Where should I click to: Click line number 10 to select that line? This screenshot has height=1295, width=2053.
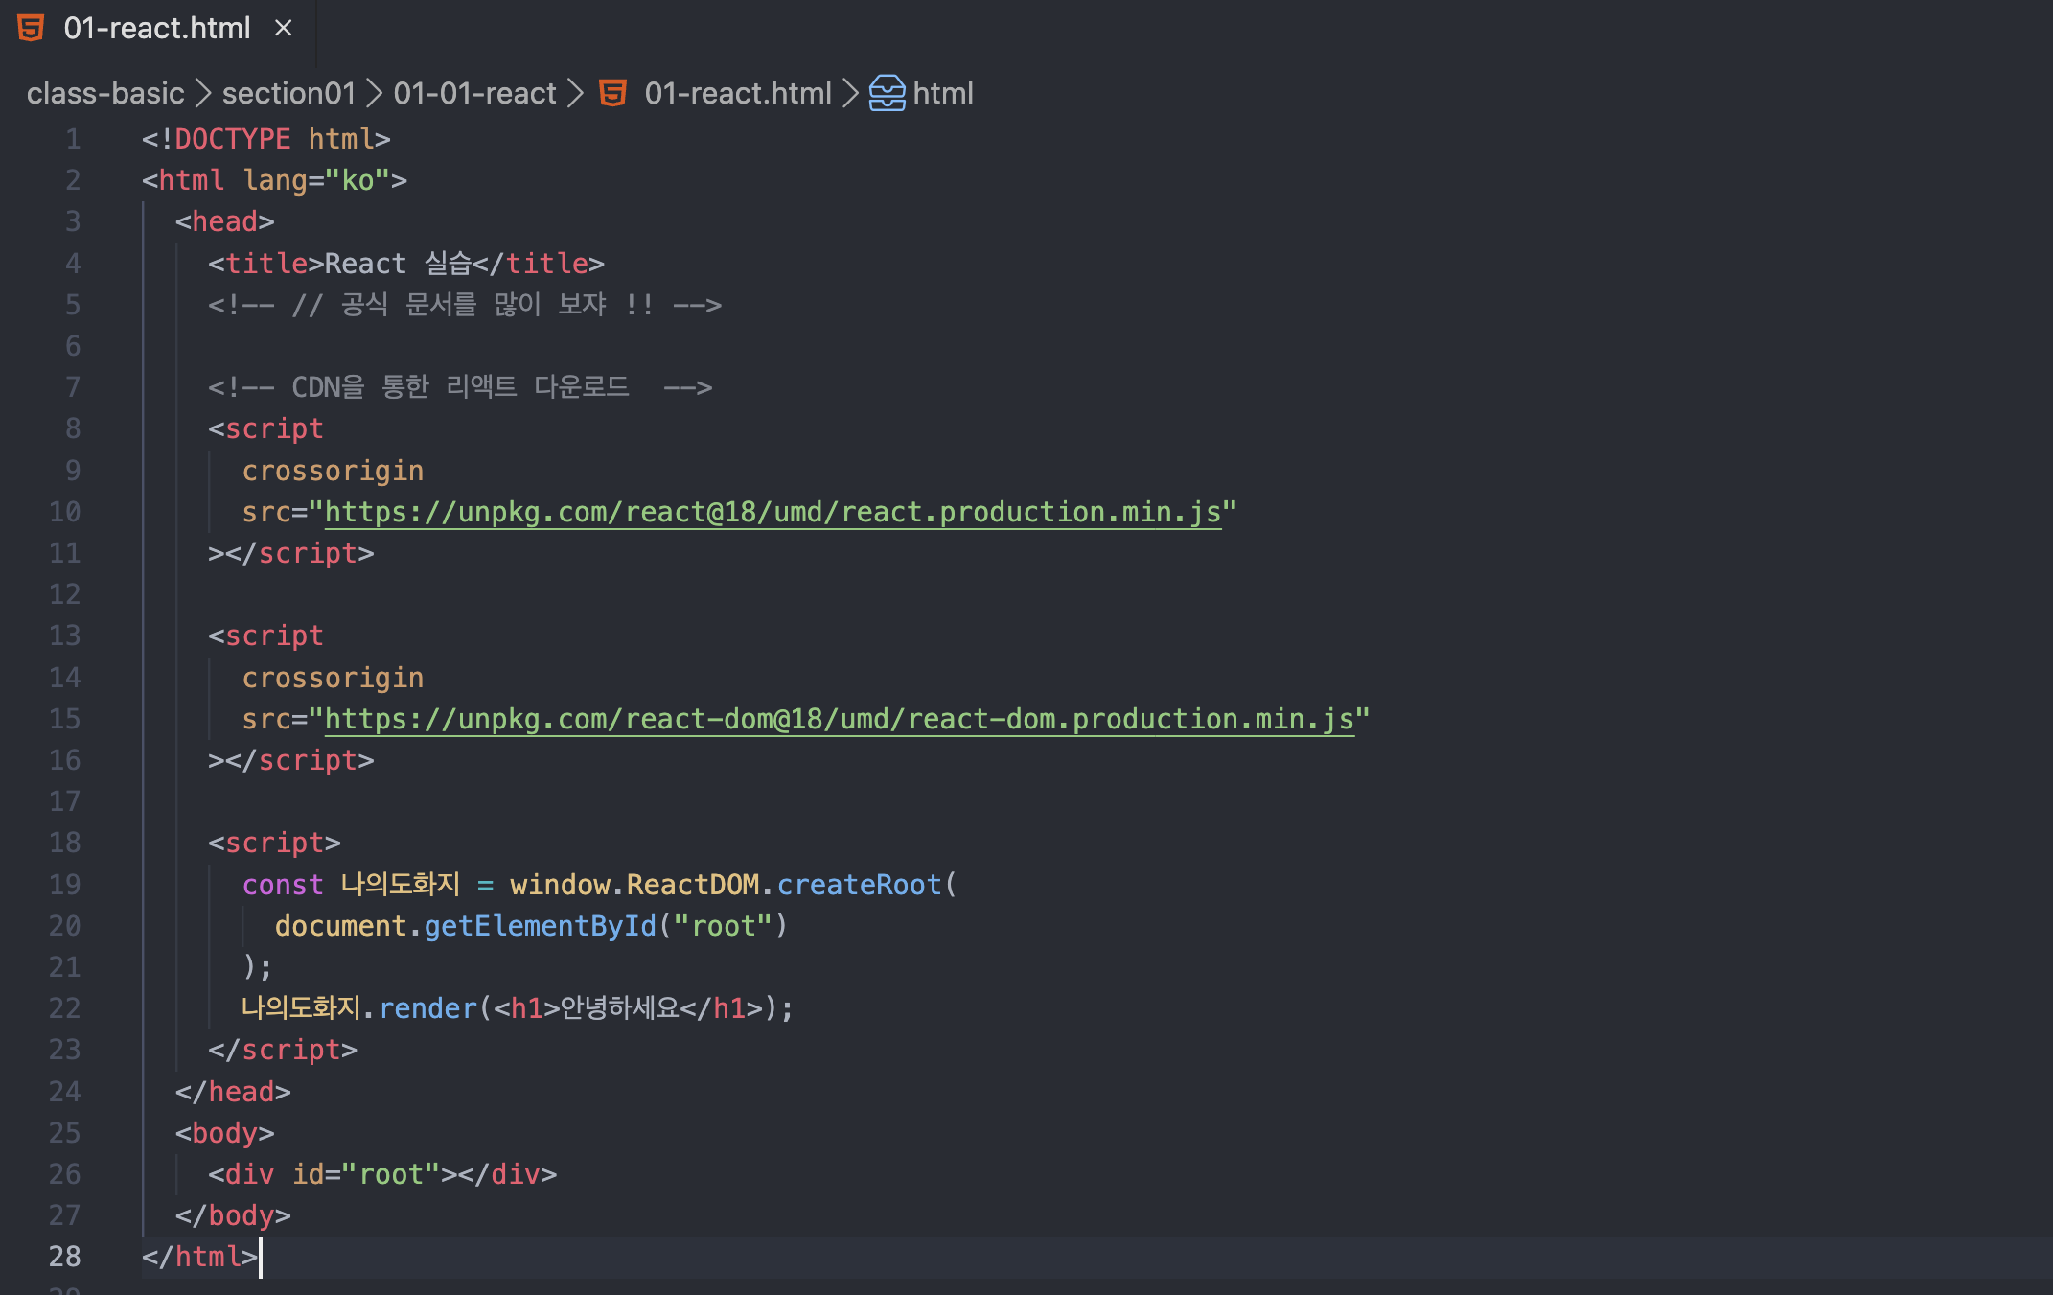(x=64, y=512)
